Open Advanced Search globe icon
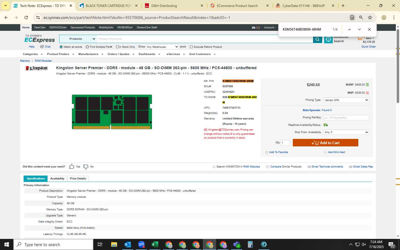 point(328,39)
